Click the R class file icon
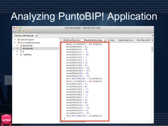168x126 pixels. (21, 52)
